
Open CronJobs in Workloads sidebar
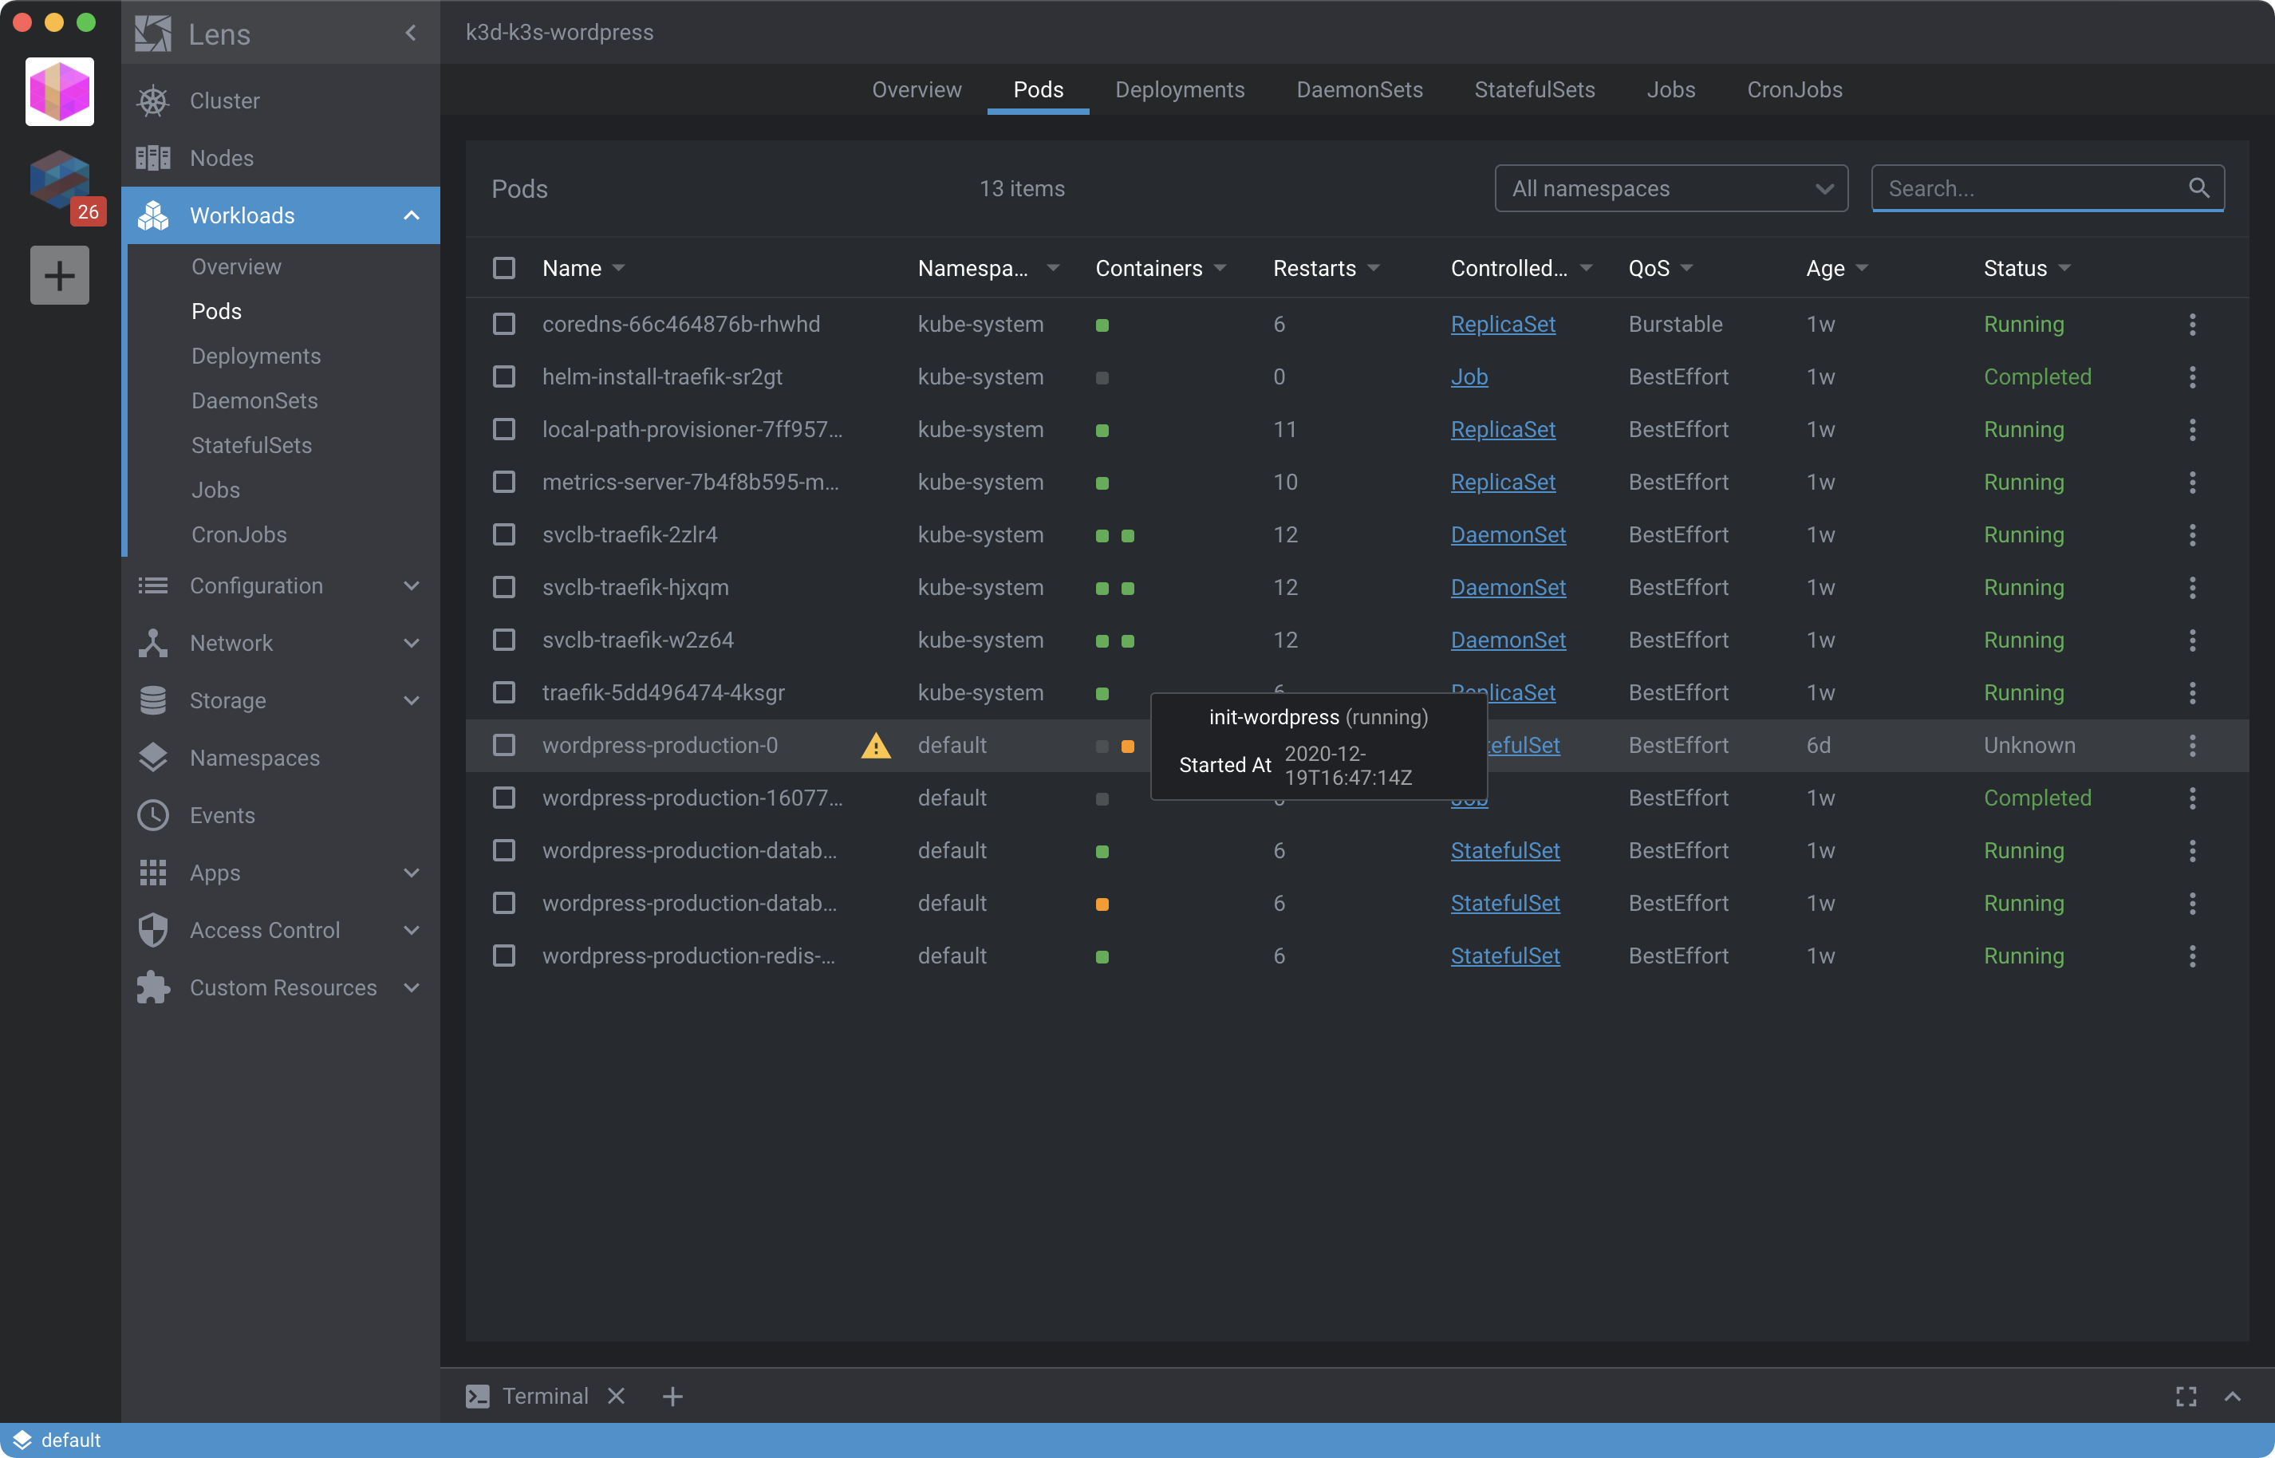click(239, 535)
